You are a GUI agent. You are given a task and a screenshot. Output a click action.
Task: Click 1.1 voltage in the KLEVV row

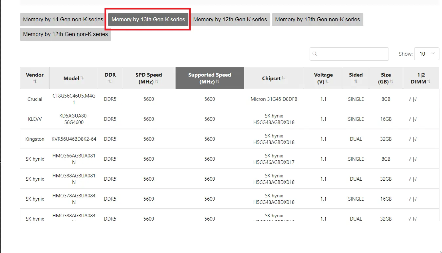coord(323,119)
